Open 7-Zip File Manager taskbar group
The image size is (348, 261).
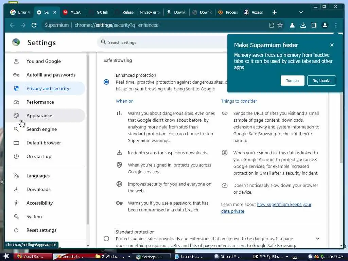(268, 257)
